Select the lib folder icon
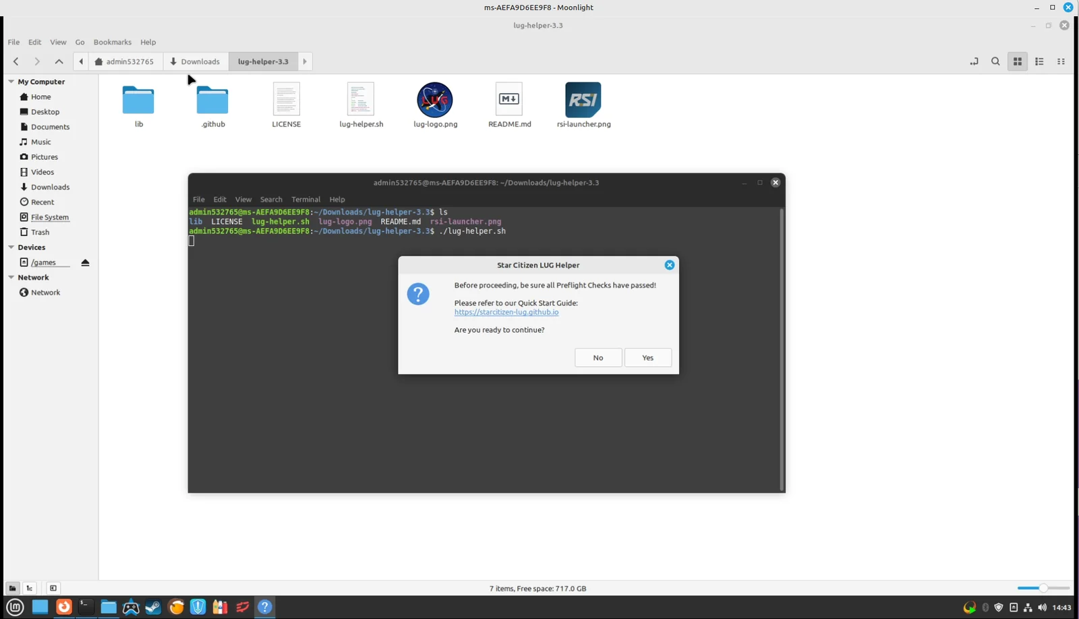Viewport: 1079px width, 619px height. (x=138, y=100)
